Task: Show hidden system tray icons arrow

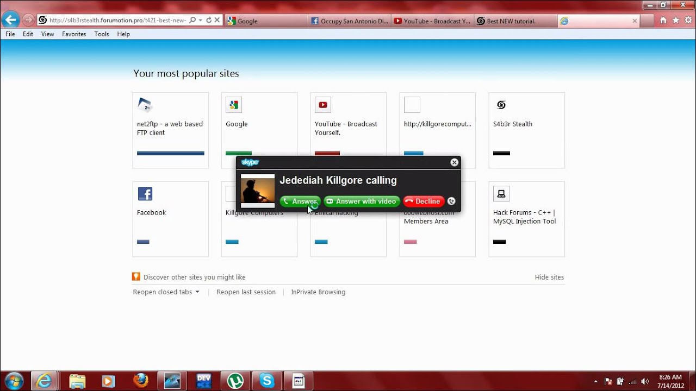Action: (595, 381)
